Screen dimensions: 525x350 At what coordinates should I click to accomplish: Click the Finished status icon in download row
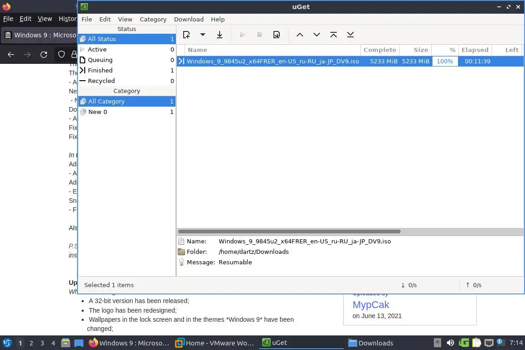point(181,61)
